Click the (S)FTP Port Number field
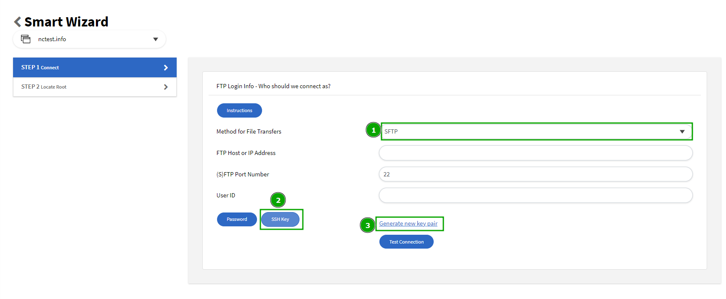This screenshot has height=299, width=726. coord(535,174)
